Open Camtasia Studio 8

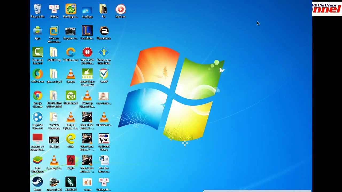(x=37, y=56)
